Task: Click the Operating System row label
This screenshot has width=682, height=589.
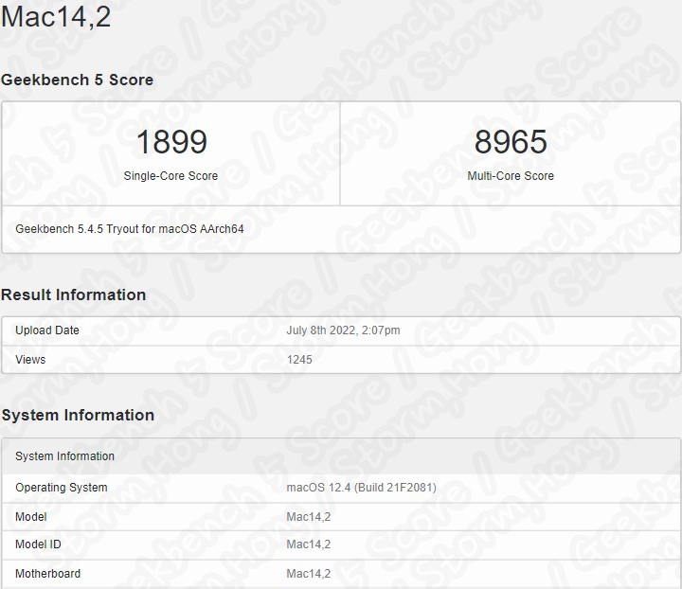Action: click(62, 488)
